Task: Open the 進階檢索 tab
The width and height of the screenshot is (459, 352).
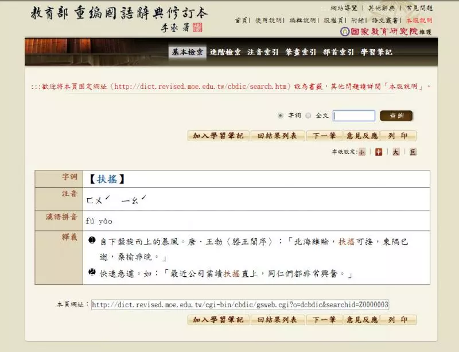Action: [x=225, y=52]
